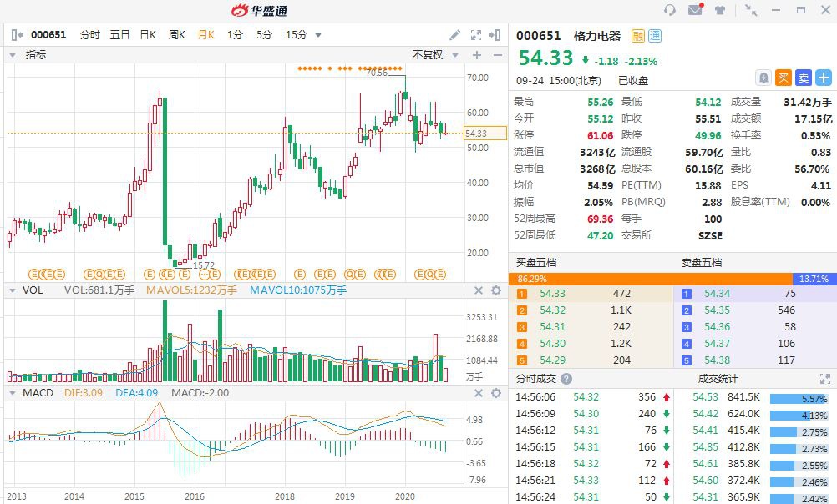This screenshot has height=504, width=837.
Task: Open the VOL indicator settings gear
Action: click(x=495, y=290)
